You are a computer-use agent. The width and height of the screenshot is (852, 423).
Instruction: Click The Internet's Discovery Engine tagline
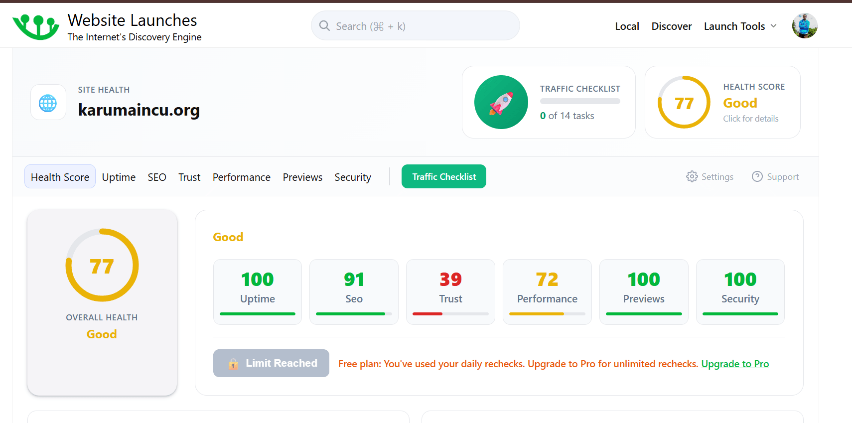pyautogui.click(x=135, y=37)
